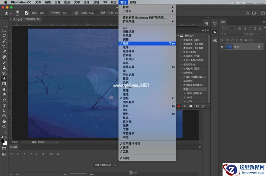
Task: Play the selected action
Action: tap(185, 106)
